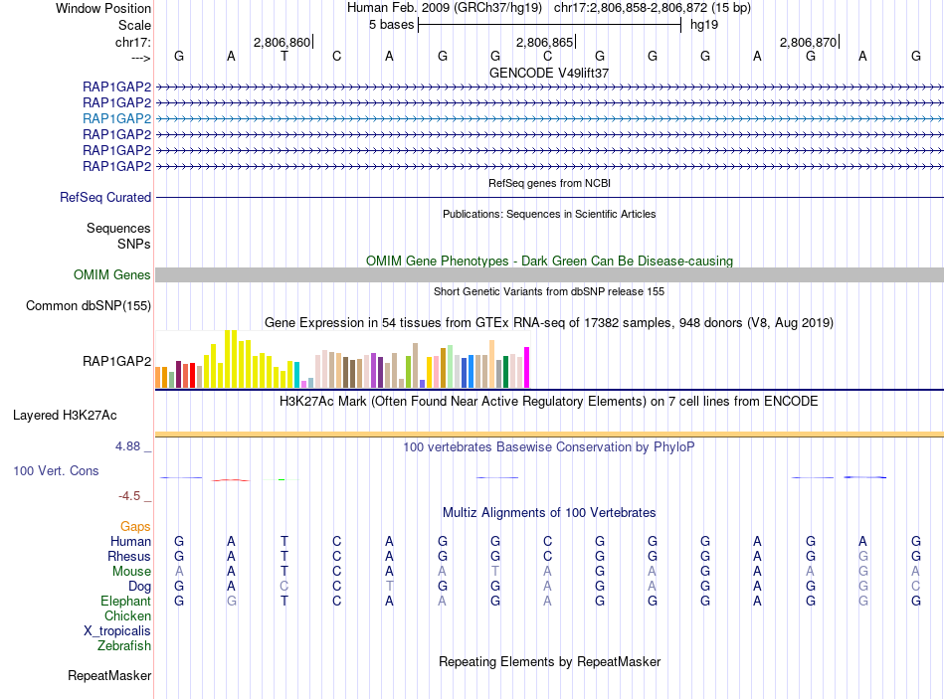945x699 pixels.
Task: Click the Gaps label in Multiz alignment
Action: (x=135, y=527)
